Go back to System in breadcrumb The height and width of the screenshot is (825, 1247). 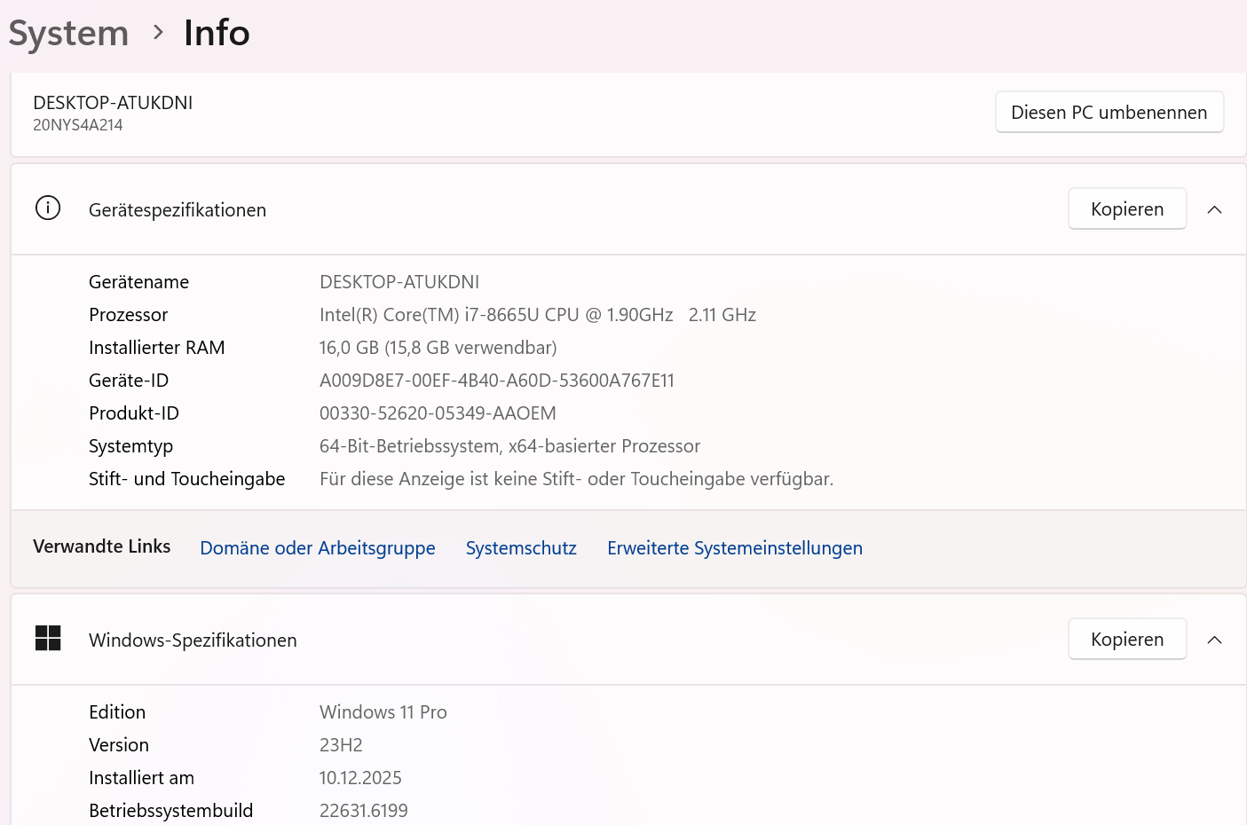coord(68,34)
